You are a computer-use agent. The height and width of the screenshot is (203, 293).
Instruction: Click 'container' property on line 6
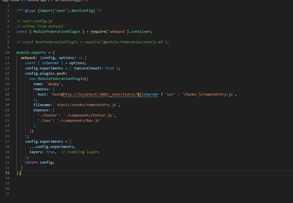140,32
